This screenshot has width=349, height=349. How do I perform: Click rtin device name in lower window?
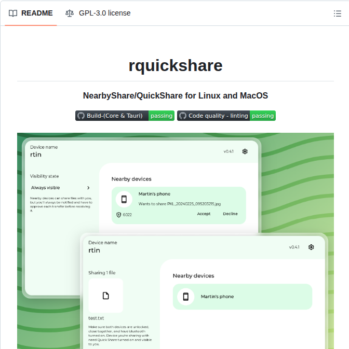pyautogui.click(x=94, y=250)
